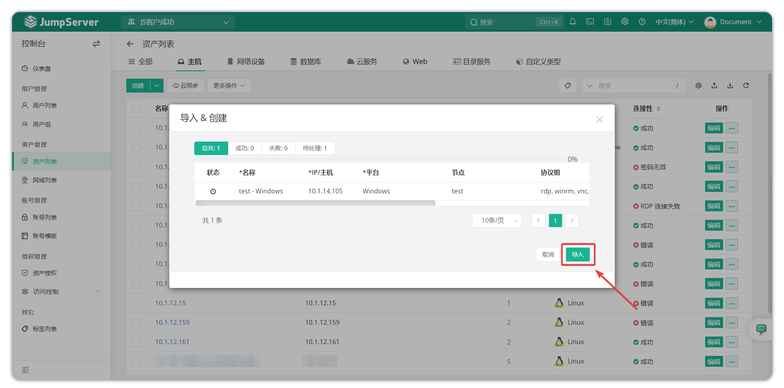Select the 待处理: 1 tab

click(x=315, y=148)
